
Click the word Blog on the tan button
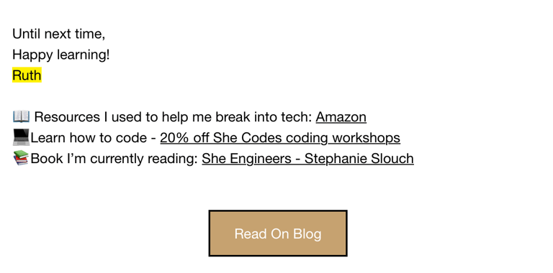pyautogui.click(x=303, y=234)
